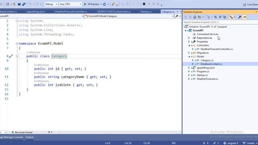Click the 'INS' status bar indicator

(173, 143)
